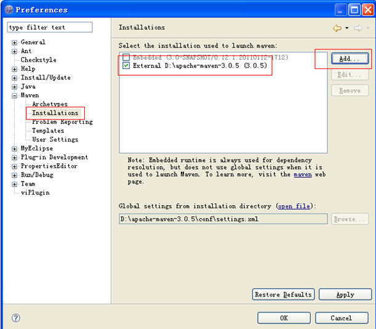
Task: Focus the type filter text field
Action: [x=50, y=27]
